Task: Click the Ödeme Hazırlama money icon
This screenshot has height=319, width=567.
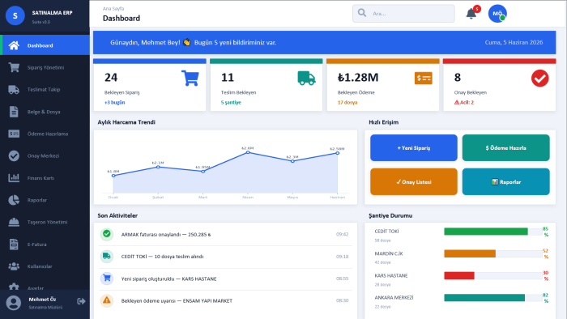Action: pyautogui.click(x=14, y=134)
